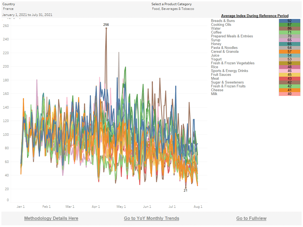303x227 pixels.
Task: Select Sports & Energy Drinks legend entry
Action: click(229, 71)
